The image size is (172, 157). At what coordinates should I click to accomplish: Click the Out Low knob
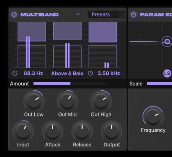tap(34, 101)
